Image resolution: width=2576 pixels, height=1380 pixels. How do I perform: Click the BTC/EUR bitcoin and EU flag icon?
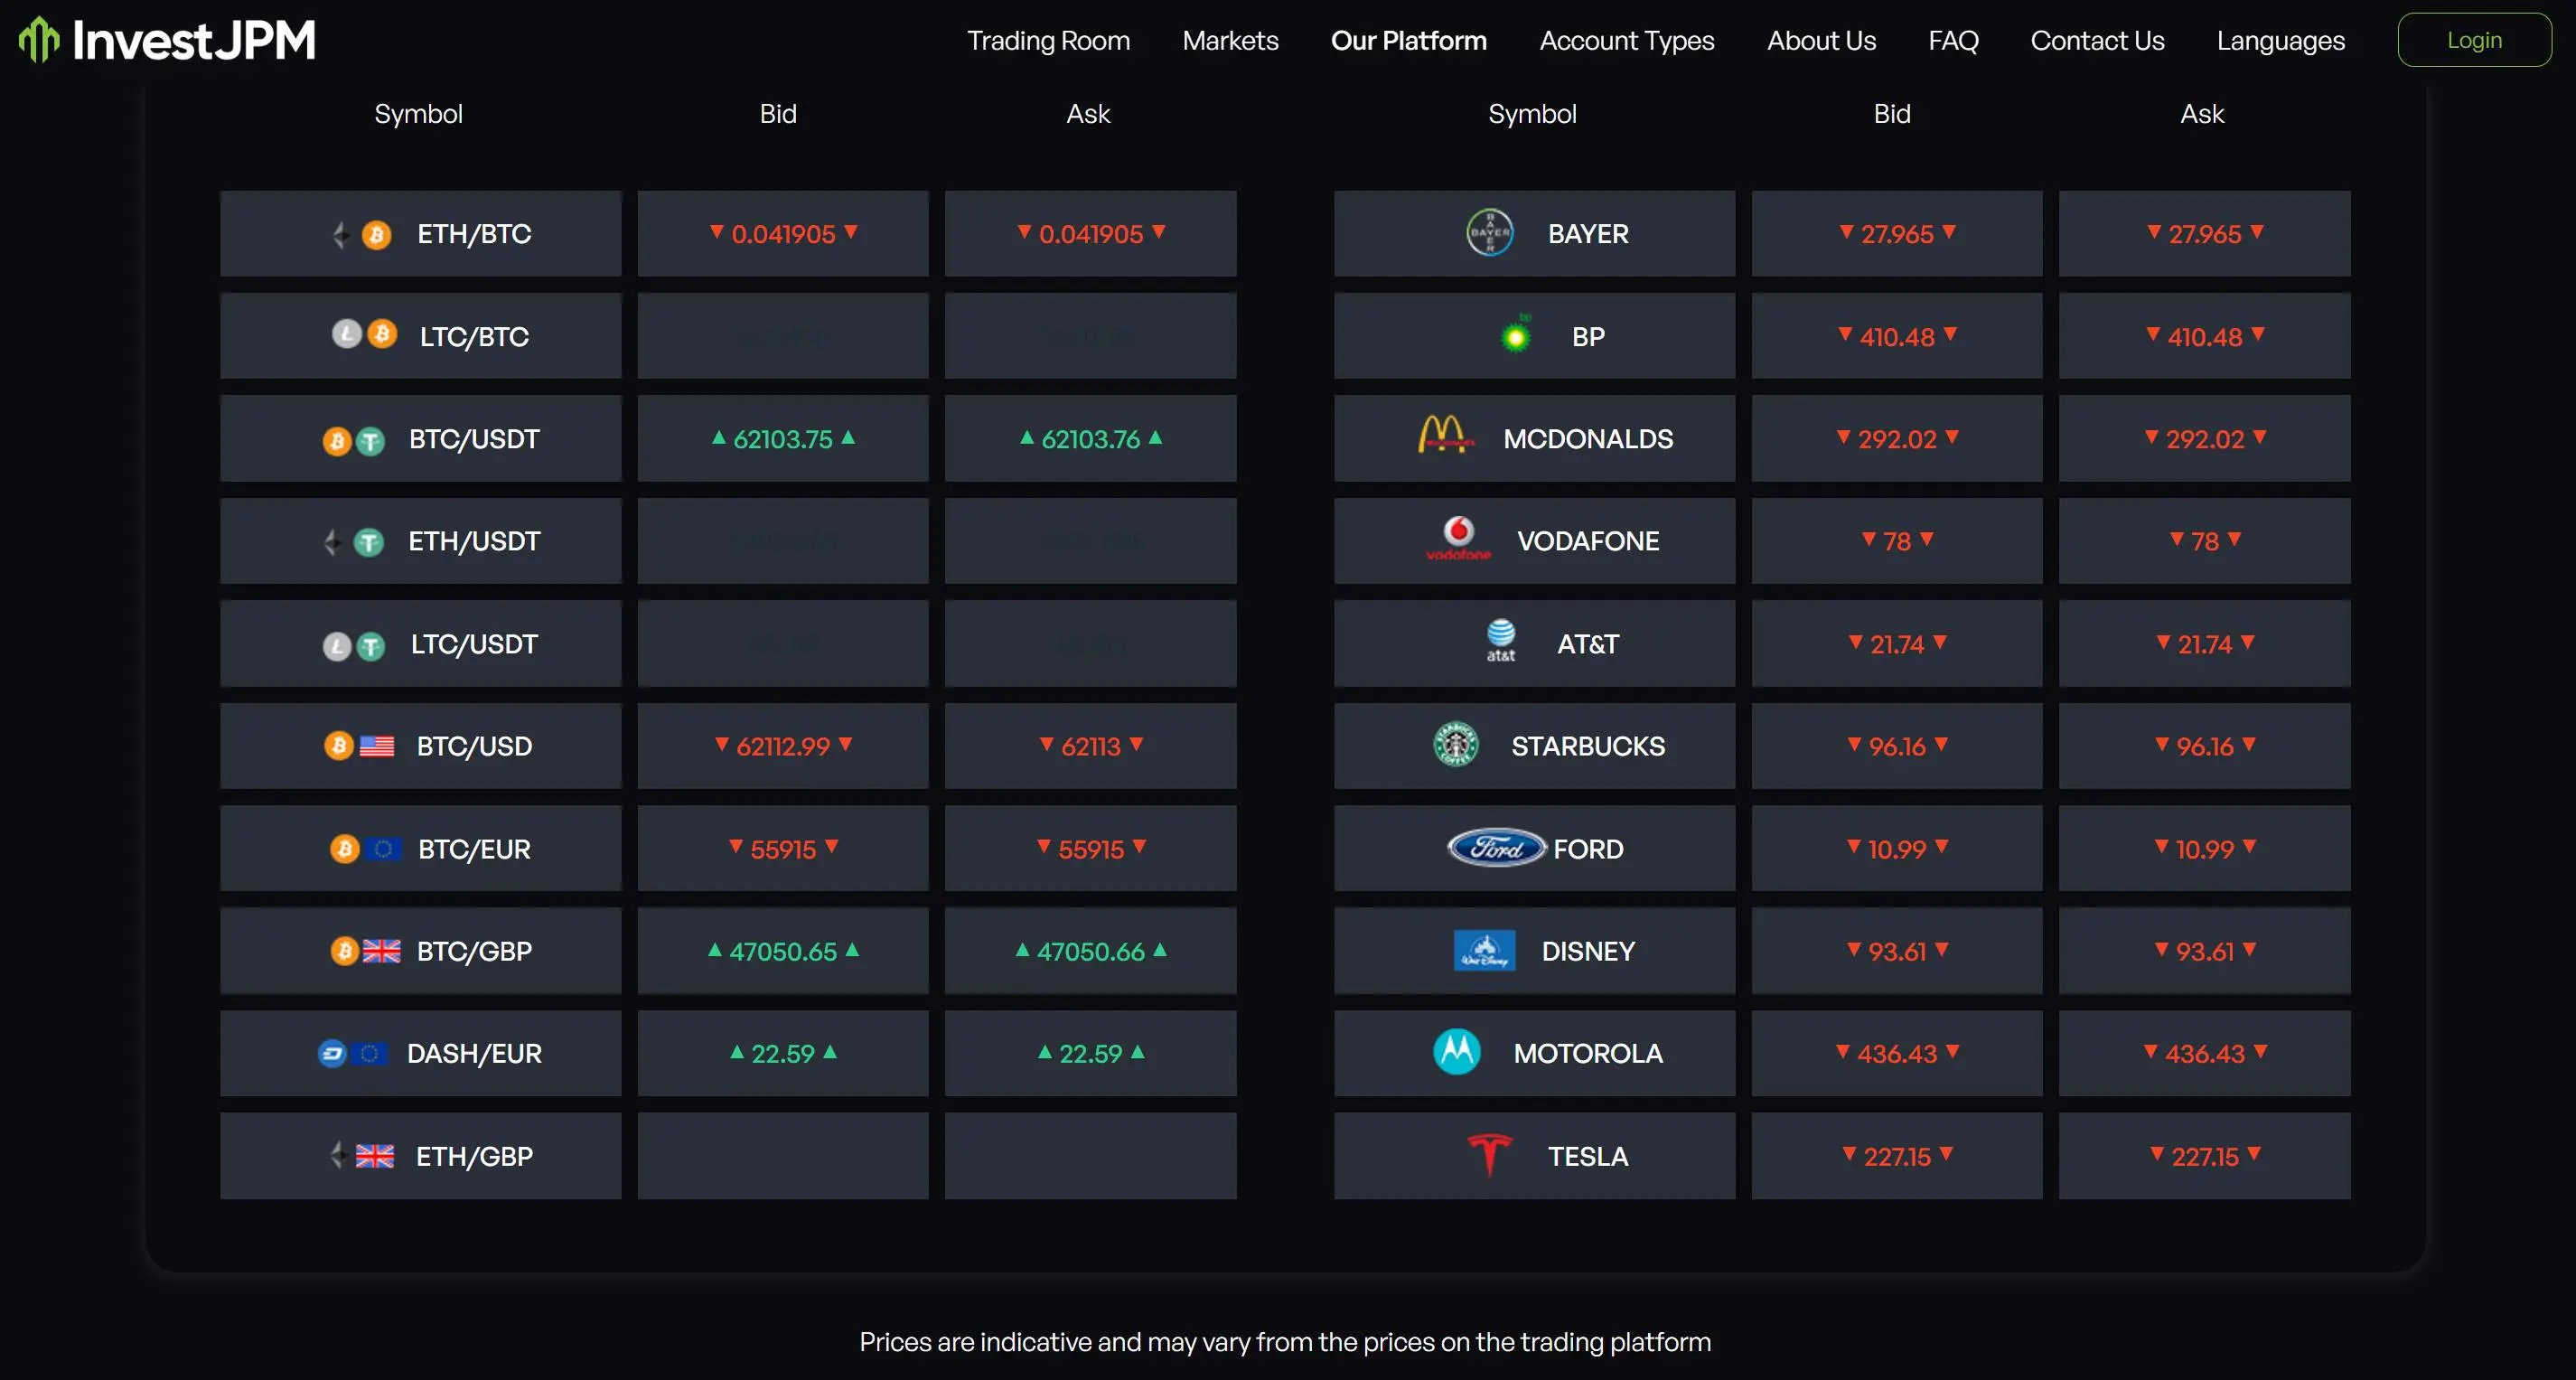coord(365,849)
